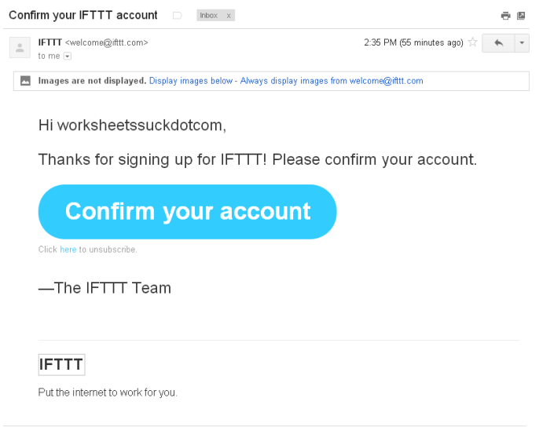Click the Inbox label tag
Viewport: 550px width, 427px height.
(x=209, y=16)
